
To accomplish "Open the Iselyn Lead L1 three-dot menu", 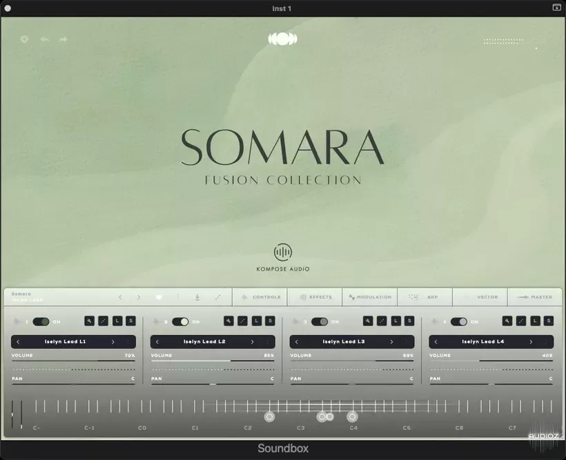I will (x=128, y=342).
